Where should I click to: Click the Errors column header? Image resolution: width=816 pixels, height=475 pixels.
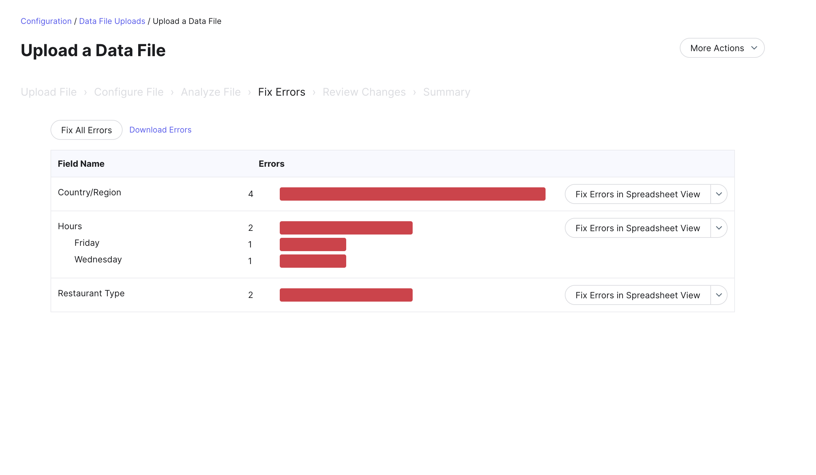271,164
